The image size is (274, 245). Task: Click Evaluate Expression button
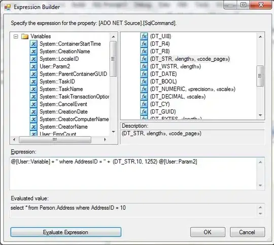pyautogui.click(x=65, y=232)
